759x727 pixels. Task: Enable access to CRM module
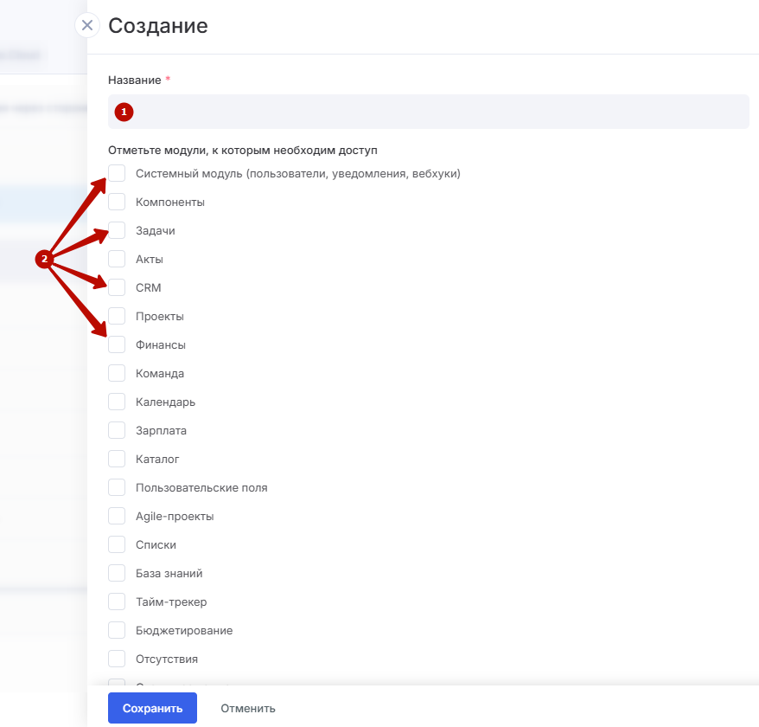[x=117, y=287]
